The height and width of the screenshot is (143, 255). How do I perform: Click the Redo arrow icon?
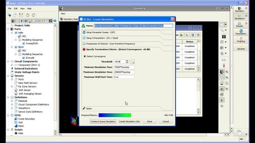[x=33, y=15]
